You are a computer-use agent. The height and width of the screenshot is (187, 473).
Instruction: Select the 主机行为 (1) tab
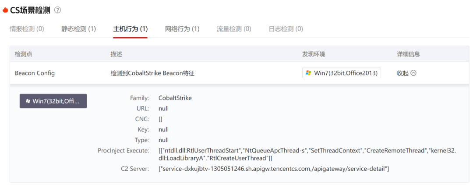coord(131,29)
